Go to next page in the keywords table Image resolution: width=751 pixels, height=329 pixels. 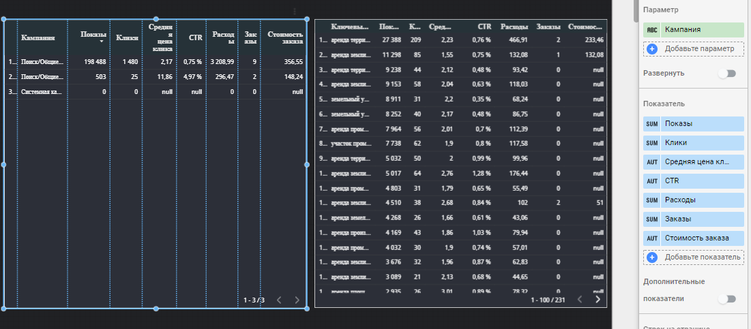tap(598, 299)
